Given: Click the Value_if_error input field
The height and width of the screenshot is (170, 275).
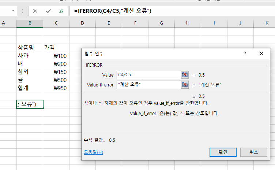Looking at the screenshot, I should pos(148,85).
